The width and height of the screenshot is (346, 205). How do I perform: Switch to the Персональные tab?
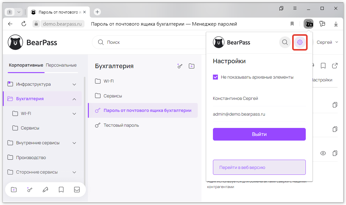[61, 65]
